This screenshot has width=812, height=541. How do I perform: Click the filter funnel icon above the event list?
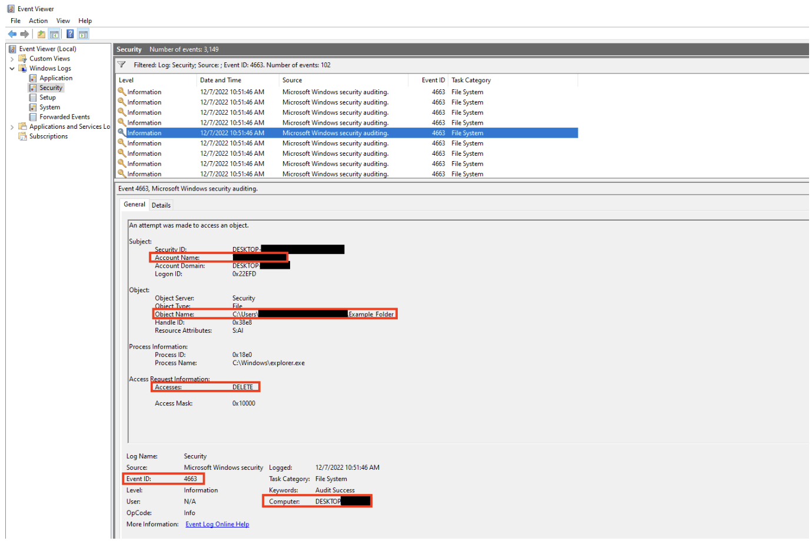[x=122, y=64]
